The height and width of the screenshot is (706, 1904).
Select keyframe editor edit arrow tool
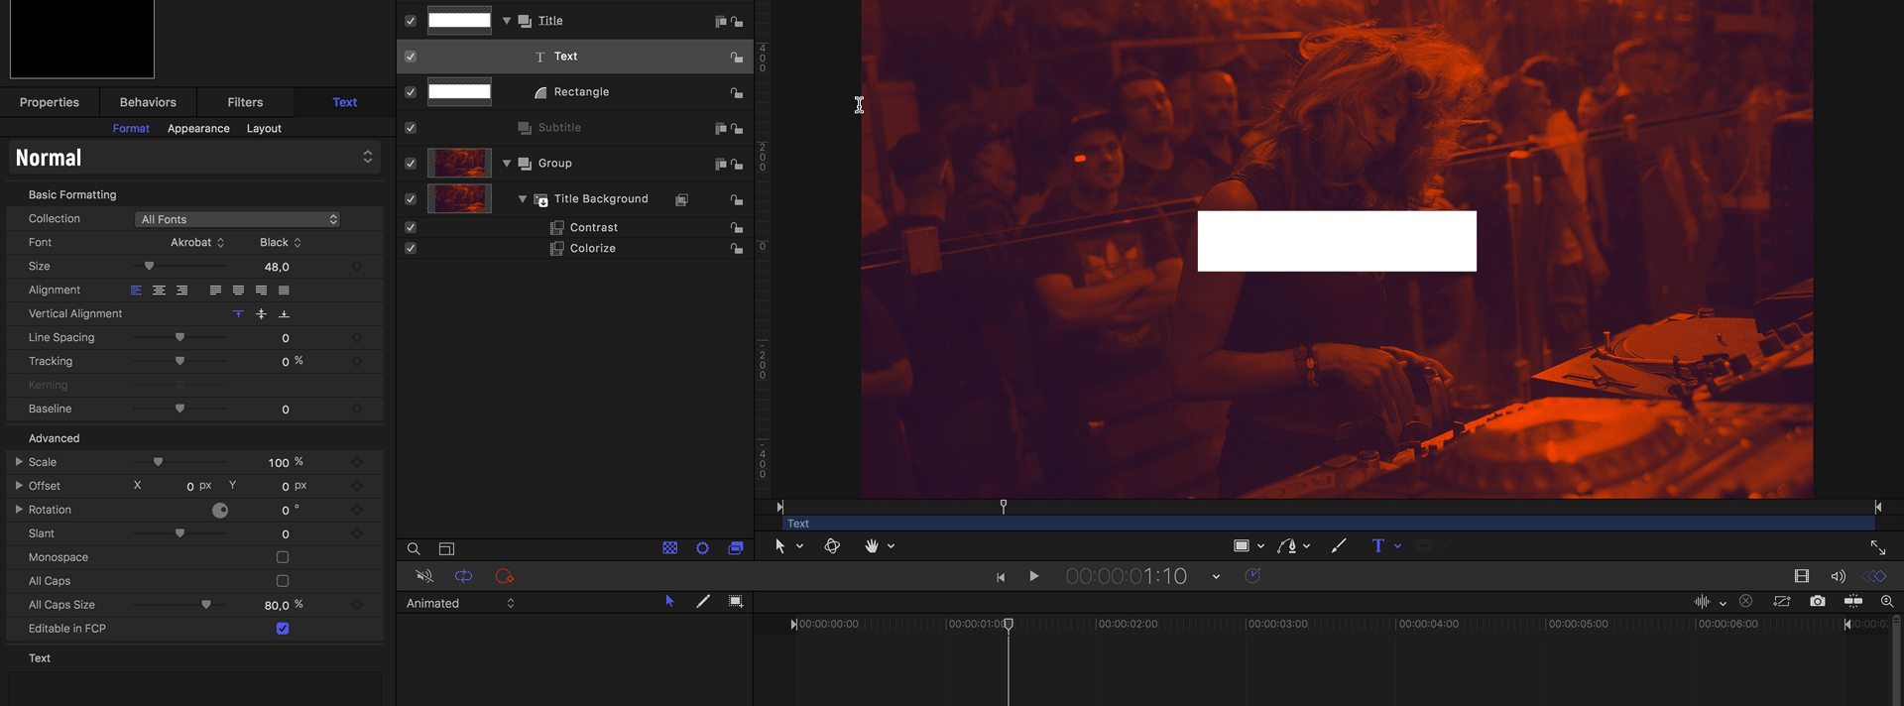669,601
